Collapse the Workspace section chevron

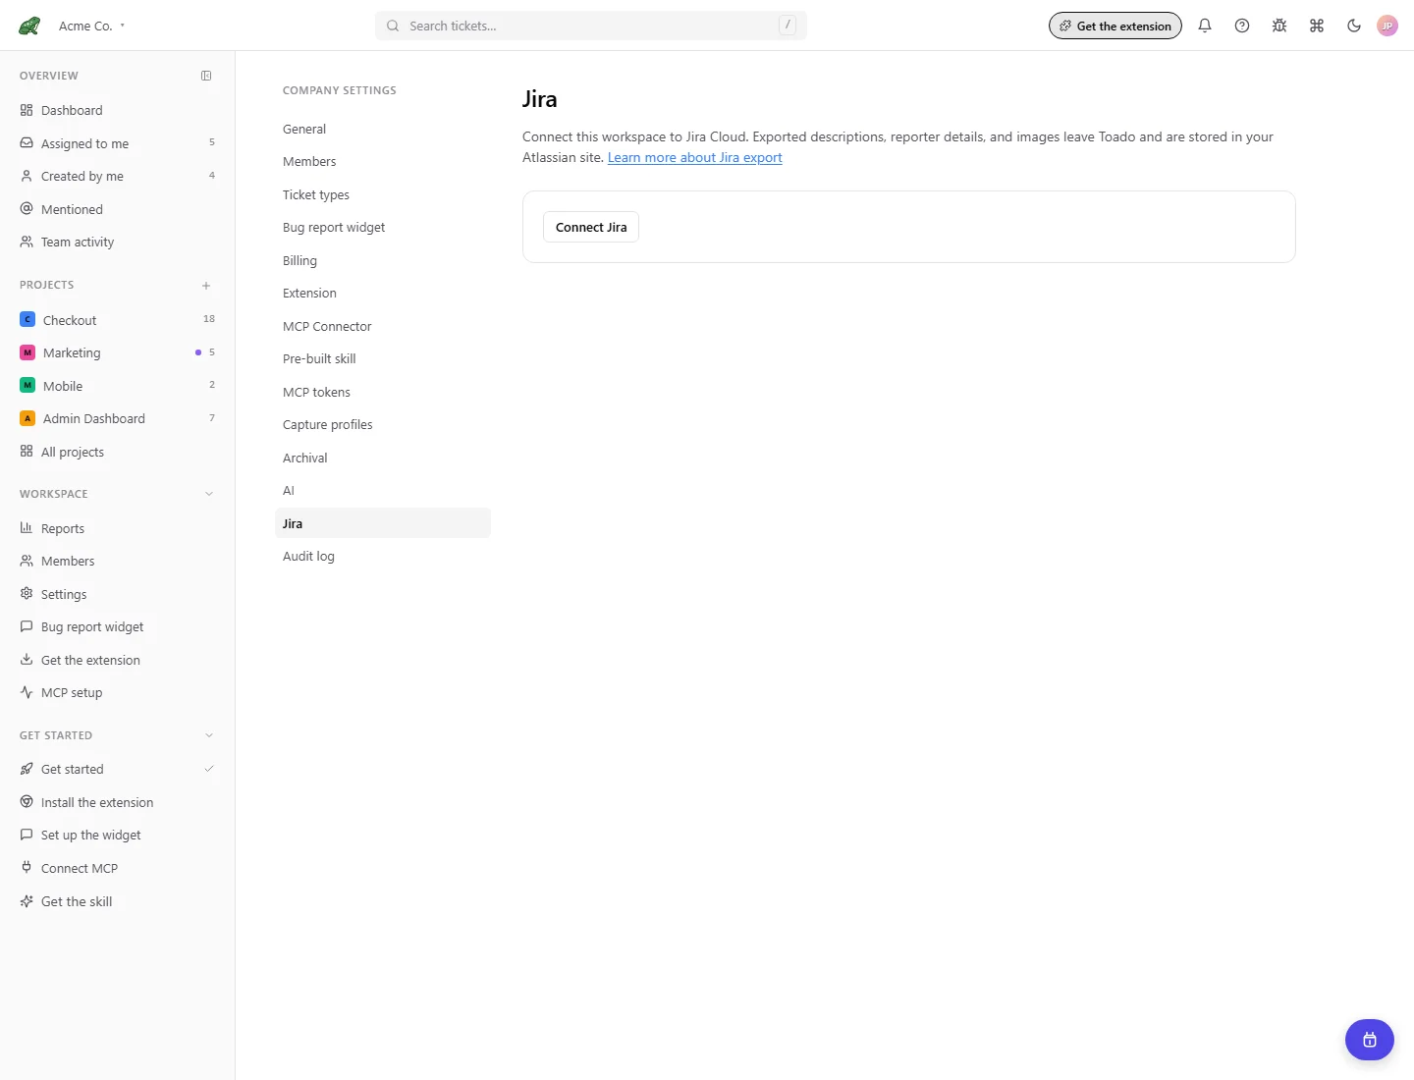[208, 494]
